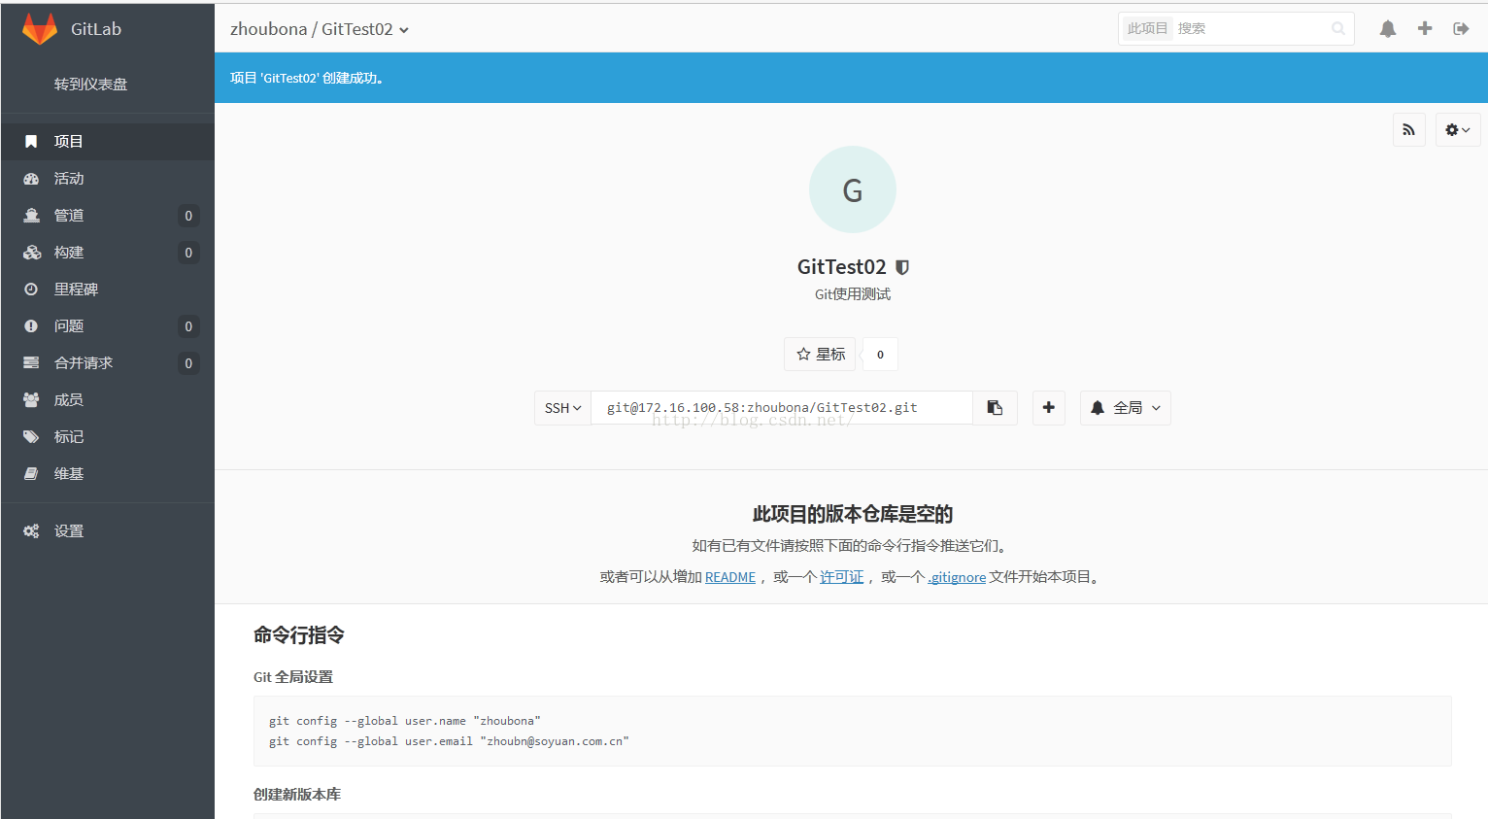Click the GitLab fox logo
The width and height of the screenshot is (1488, 819).
[40, 29]
